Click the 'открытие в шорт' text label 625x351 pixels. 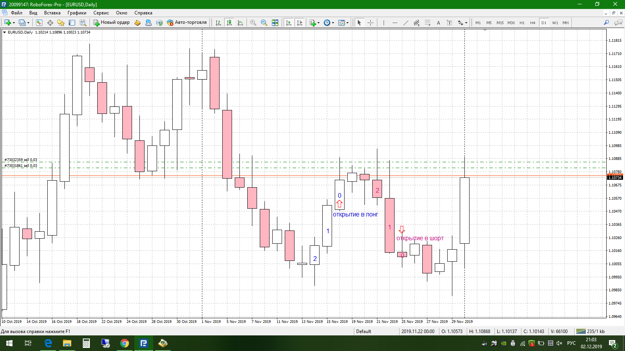tap(420, 238)
